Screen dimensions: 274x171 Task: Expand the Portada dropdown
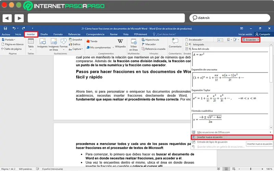click(10, 40)
